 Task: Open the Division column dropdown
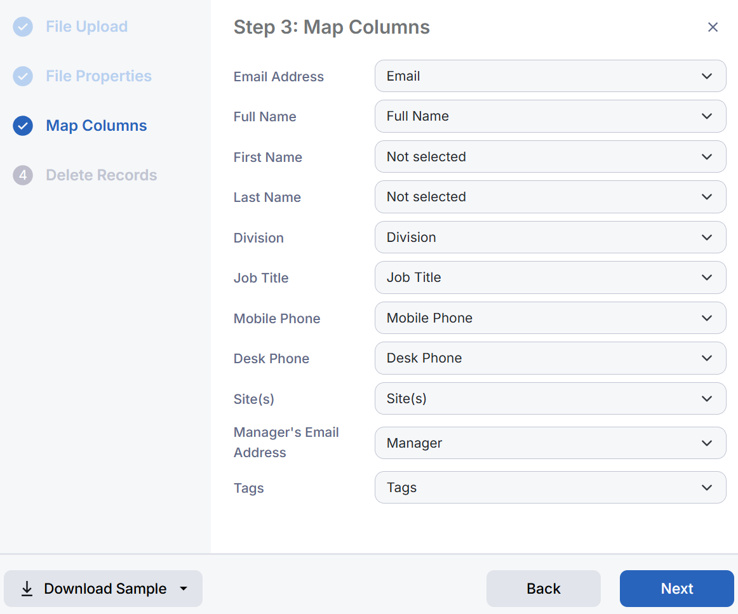[550, 237]
